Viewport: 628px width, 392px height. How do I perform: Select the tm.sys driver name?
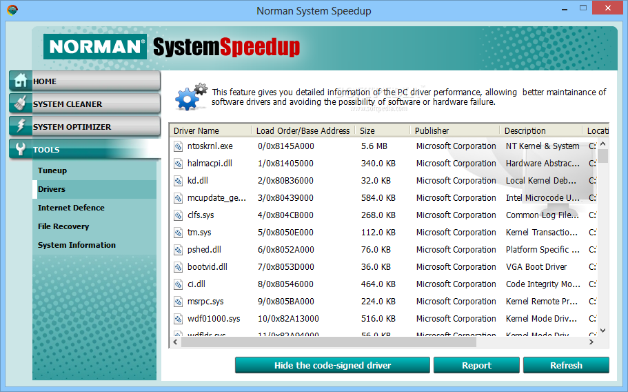click(199, 233)
